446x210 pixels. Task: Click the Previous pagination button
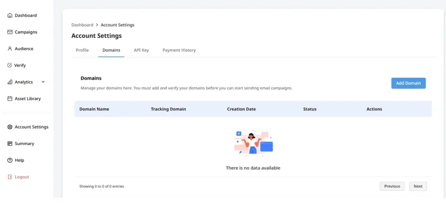pyautogui.click(x=392, y=186)
